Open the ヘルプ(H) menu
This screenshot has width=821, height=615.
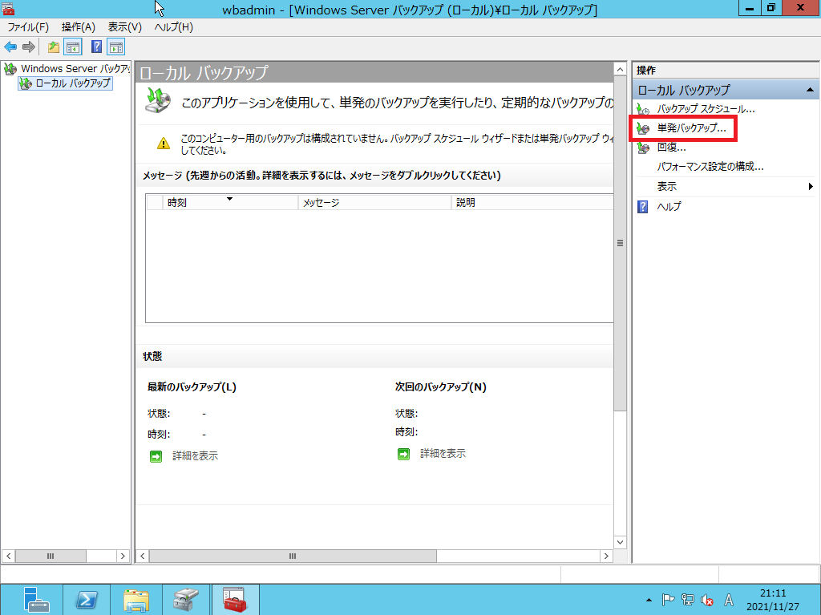pos(173,27)
